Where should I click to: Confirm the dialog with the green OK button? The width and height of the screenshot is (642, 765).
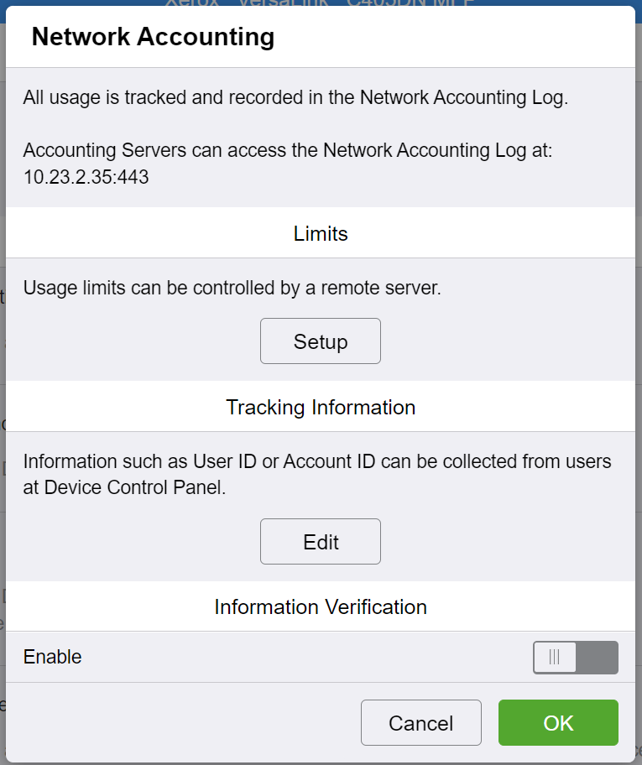(558, 723)
